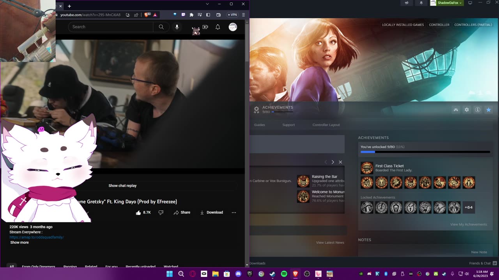Click the First Class Ticket achievement icon
The width and height of the screenshot is (499, 280).
coord(367,168)
